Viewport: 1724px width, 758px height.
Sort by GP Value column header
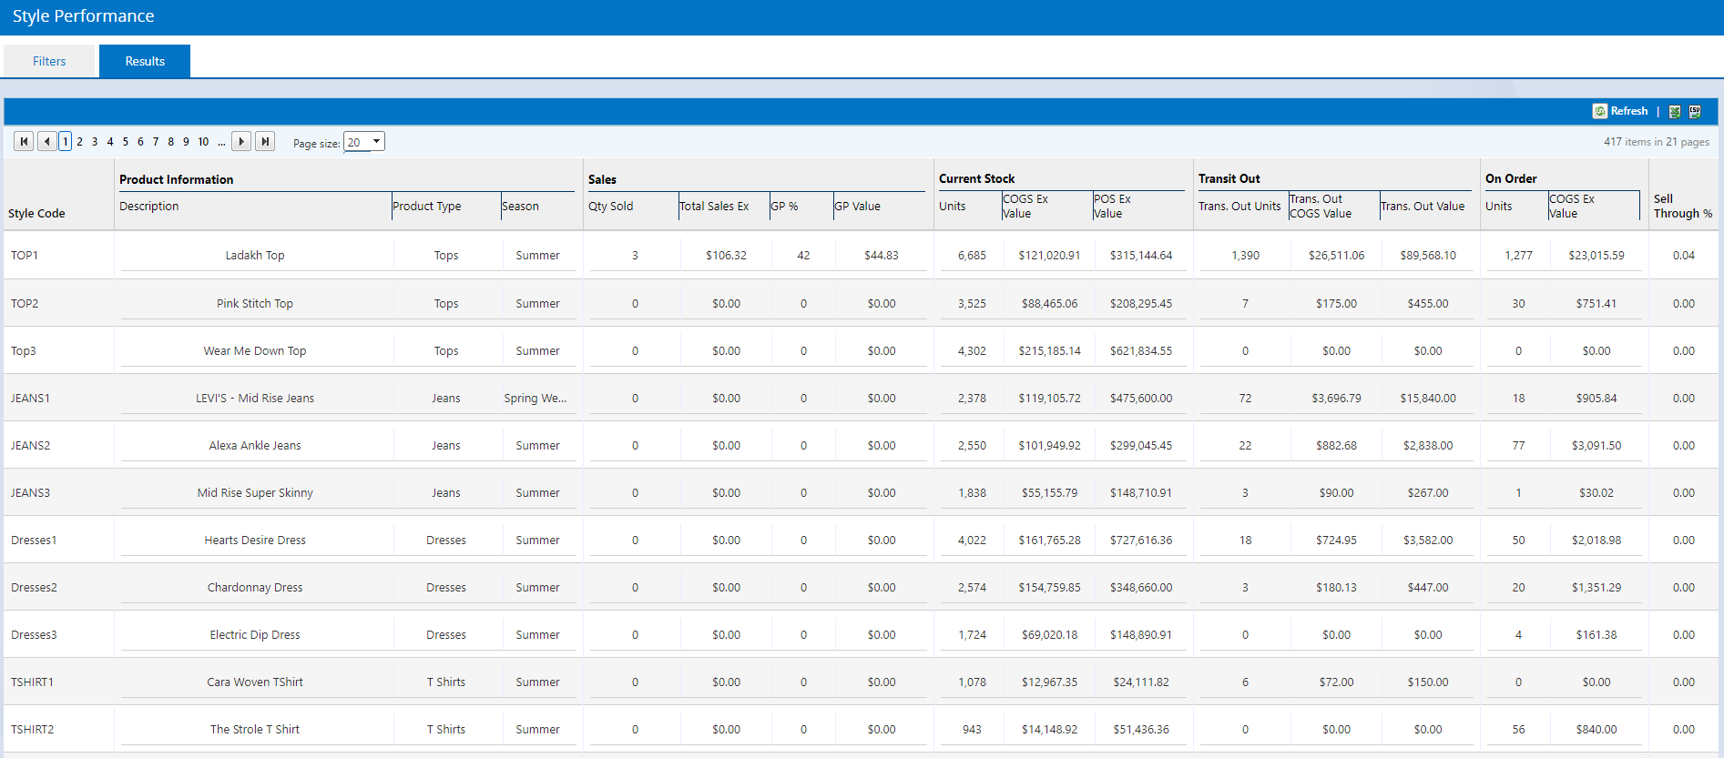tap(858, 207)
